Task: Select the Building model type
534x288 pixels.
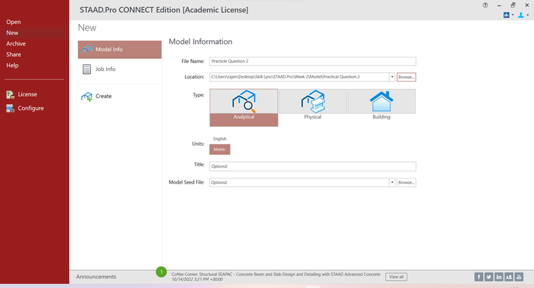Action: [381, 105]
